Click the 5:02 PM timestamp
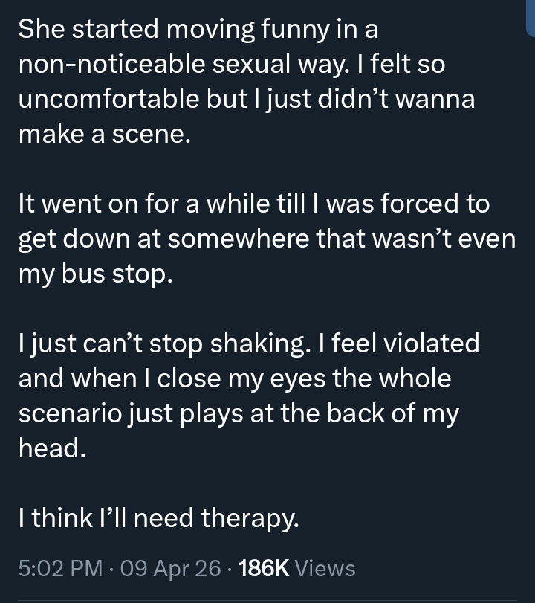 click(x=61, y=569)
